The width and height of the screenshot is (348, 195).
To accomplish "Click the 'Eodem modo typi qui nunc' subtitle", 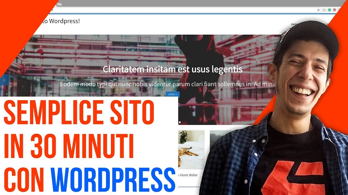I will (x=167, y=84).
